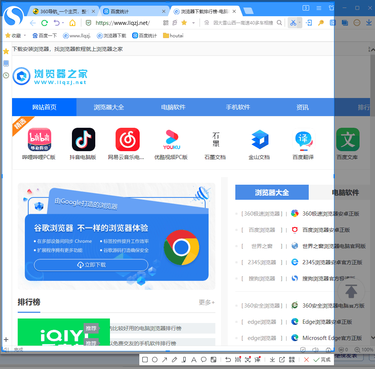Select the text annotation tool
This screenshot has width=375, height=369.
(x=193, y=359)
